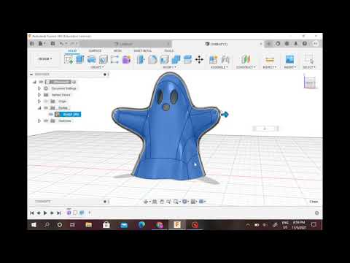Open the Select dropdown menu
This screenshot has height=263, width=350.
pos(309,67)
